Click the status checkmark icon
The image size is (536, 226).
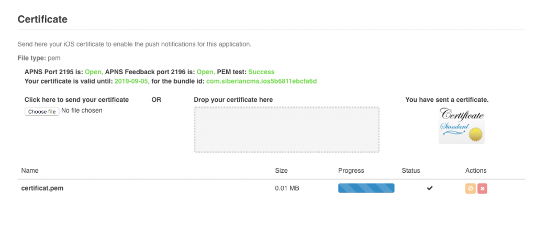430,188
